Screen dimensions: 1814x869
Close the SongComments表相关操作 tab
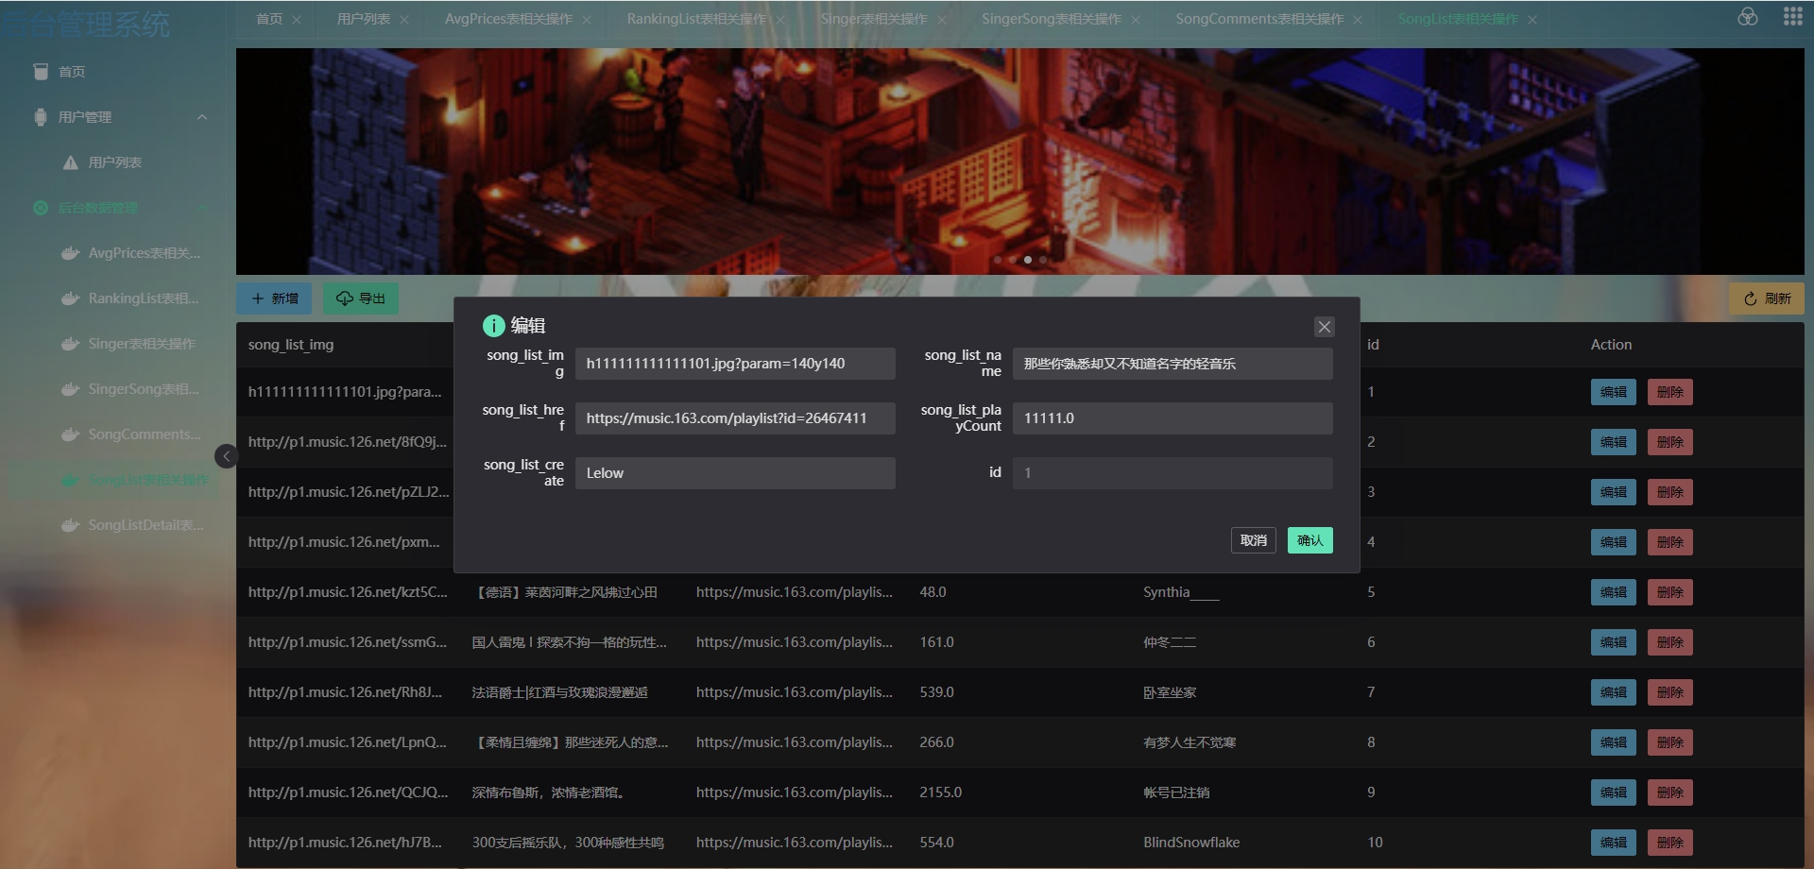point(1358,20)
